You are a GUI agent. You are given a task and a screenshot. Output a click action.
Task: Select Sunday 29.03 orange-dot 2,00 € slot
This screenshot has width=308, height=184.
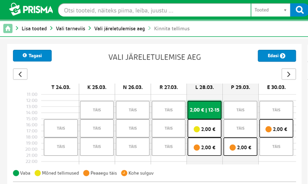click(240, 147)
